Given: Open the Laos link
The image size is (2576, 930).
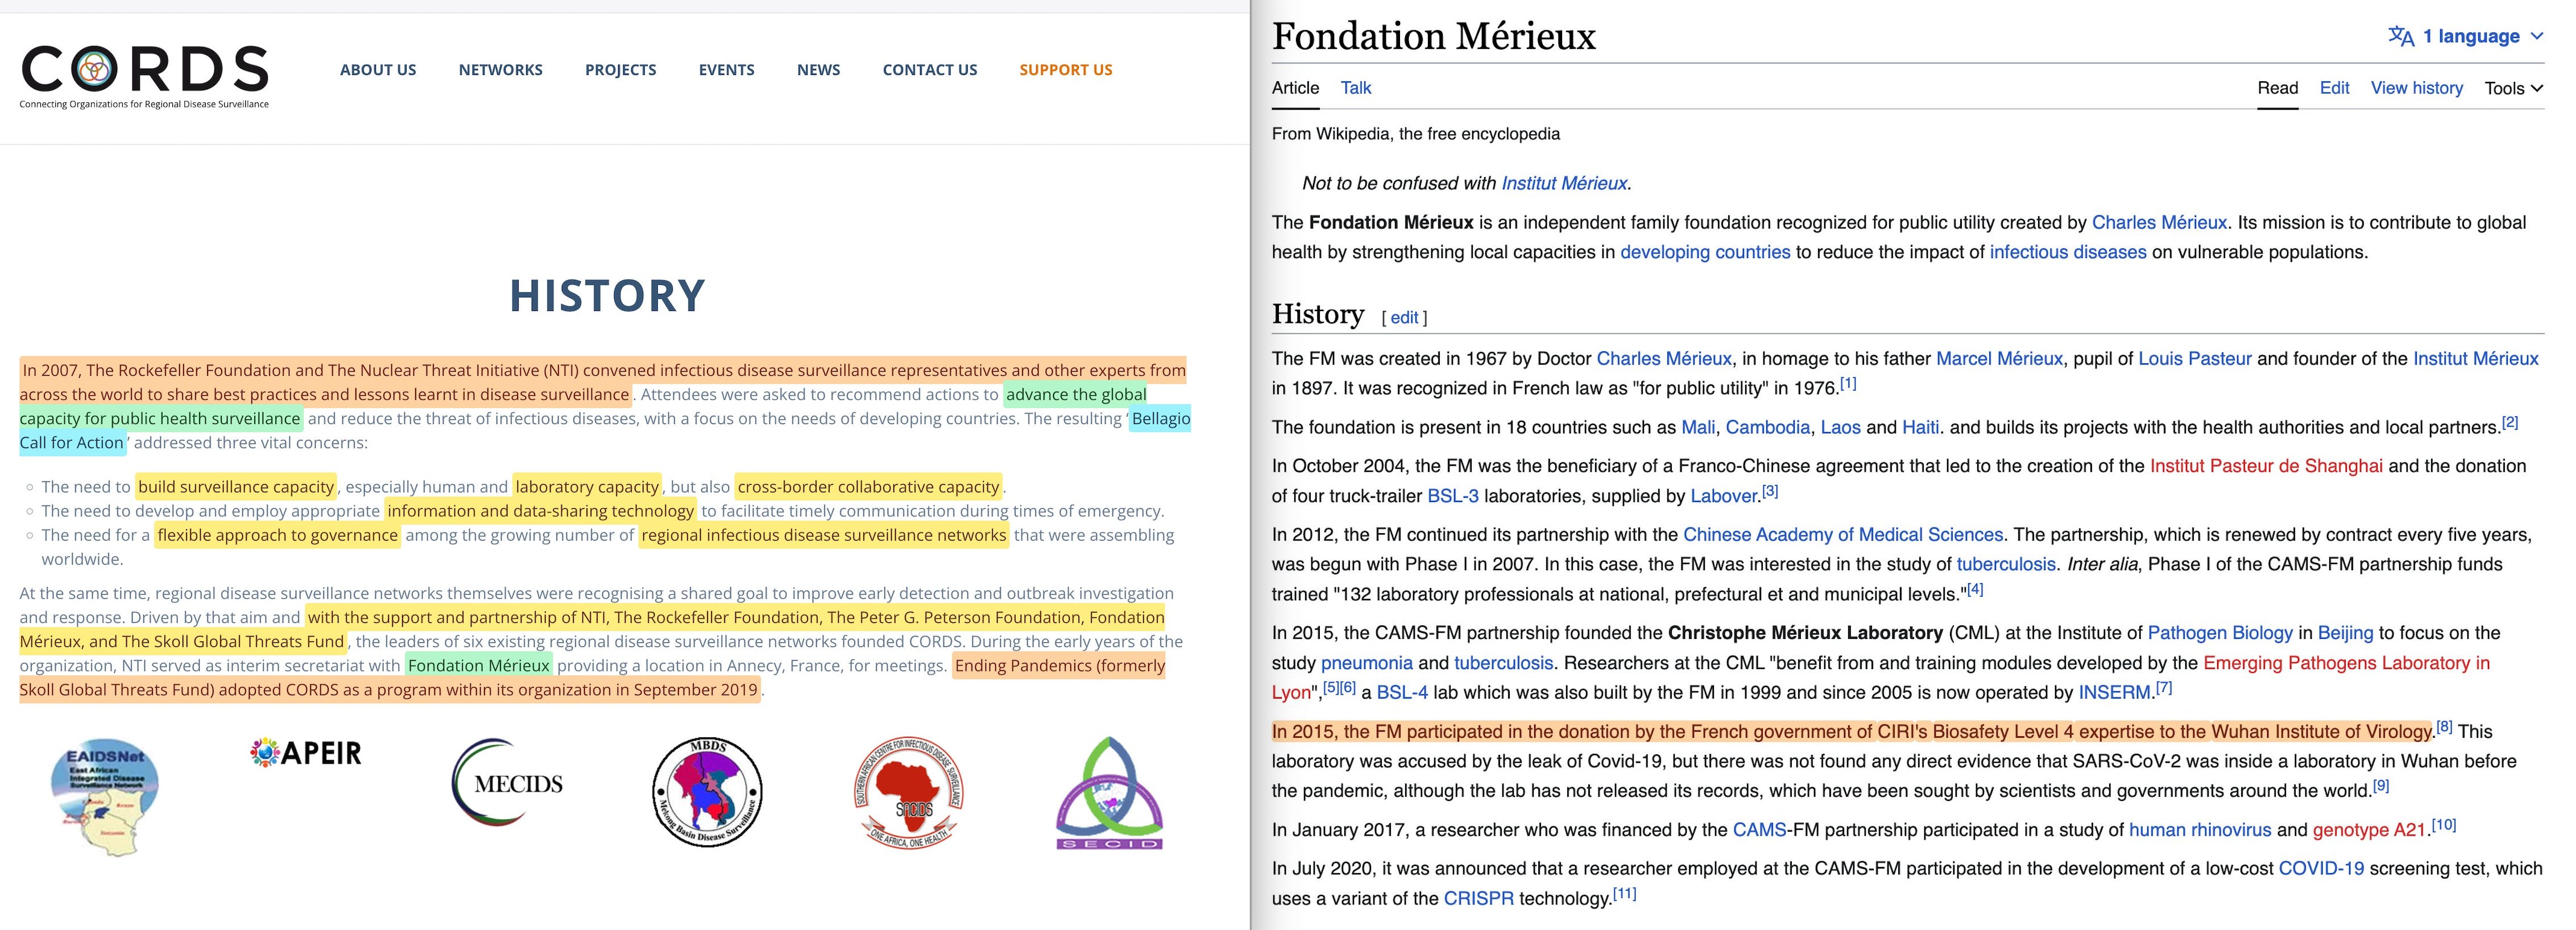Looking at the screenshot, I should point(1840,427).
